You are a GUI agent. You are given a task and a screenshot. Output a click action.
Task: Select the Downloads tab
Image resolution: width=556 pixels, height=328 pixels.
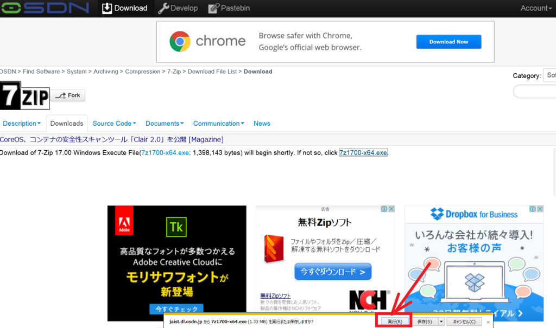pyautogui.click(x=67, y=124)
